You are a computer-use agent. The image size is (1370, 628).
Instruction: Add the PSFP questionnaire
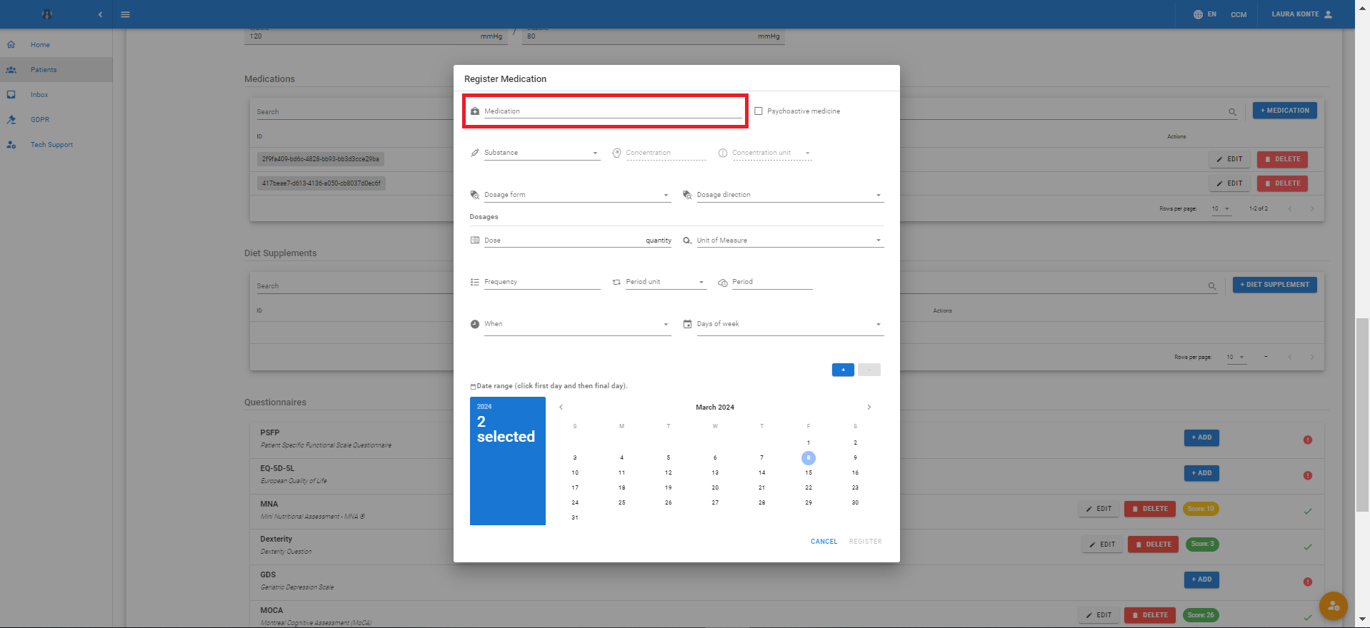pos(1201,437)
